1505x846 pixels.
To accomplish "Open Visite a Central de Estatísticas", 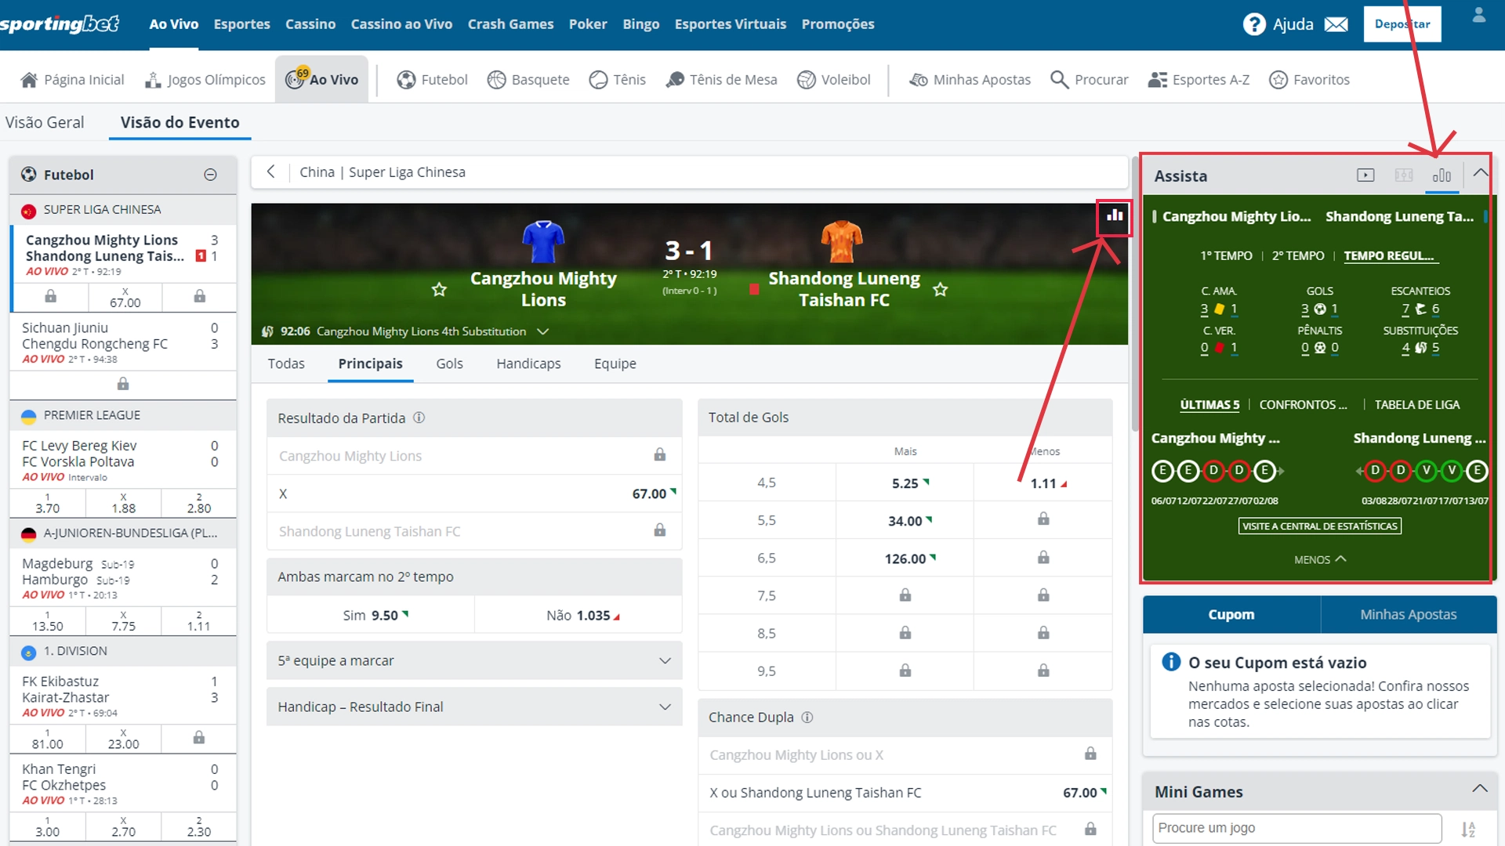I will pos(1319,526).
